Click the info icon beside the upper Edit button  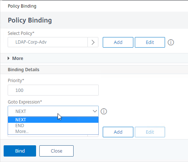pos(171,42)
